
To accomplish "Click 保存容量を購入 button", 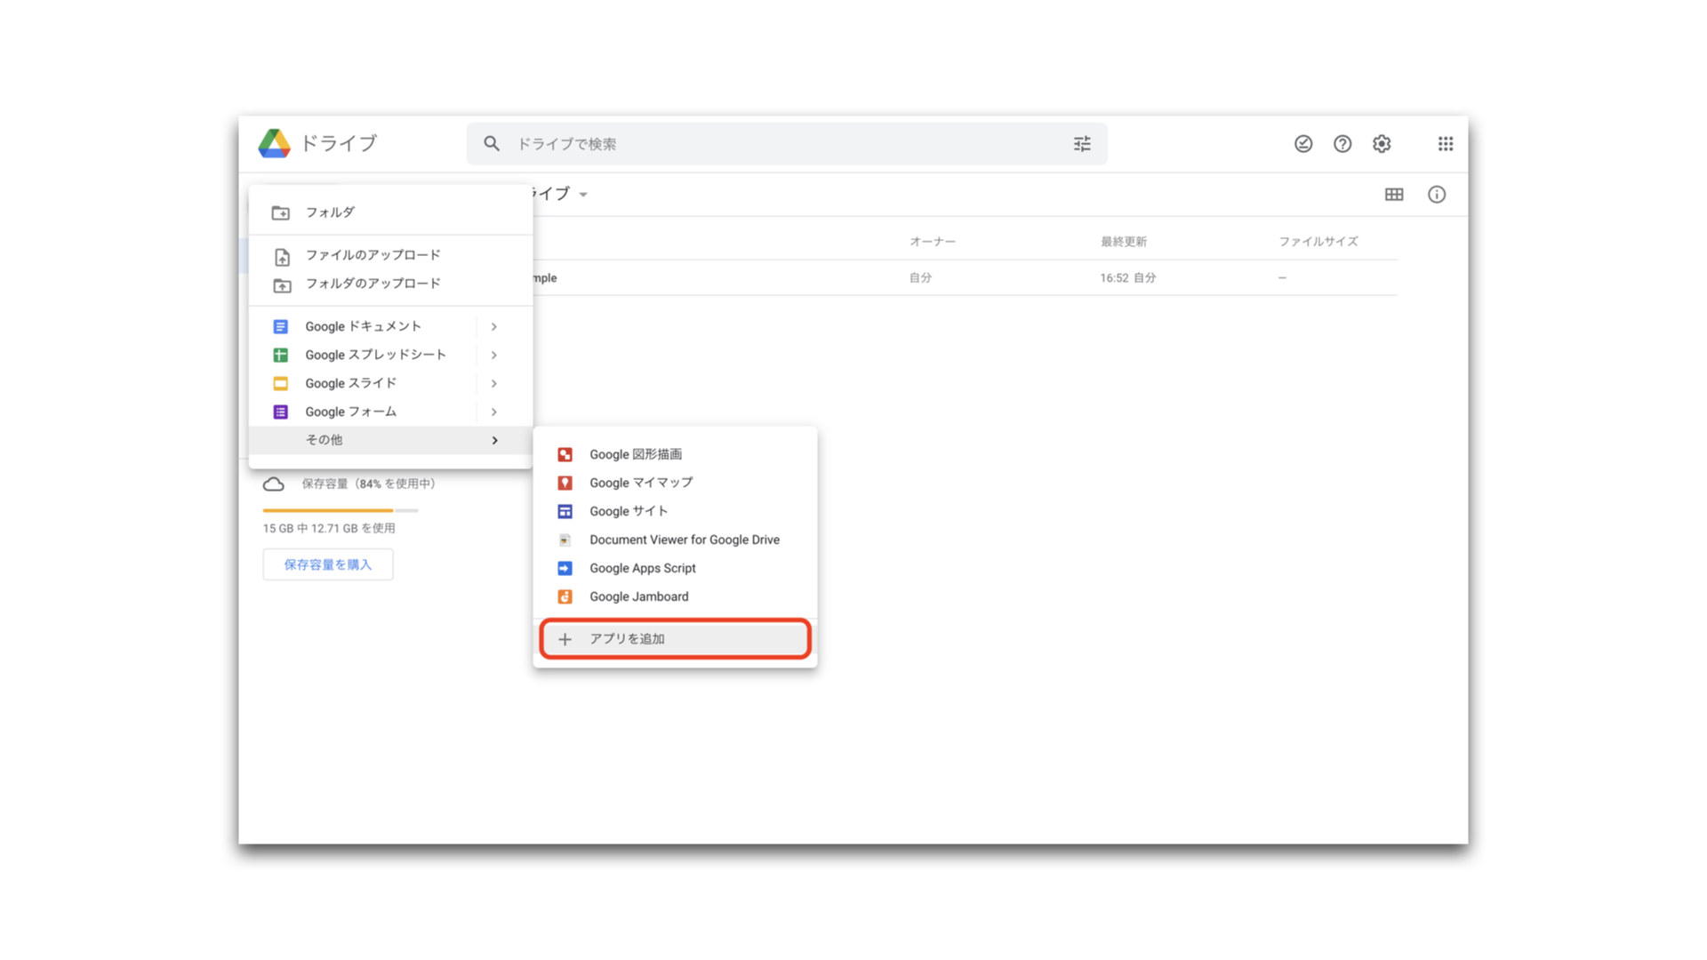I will point(328,564).
